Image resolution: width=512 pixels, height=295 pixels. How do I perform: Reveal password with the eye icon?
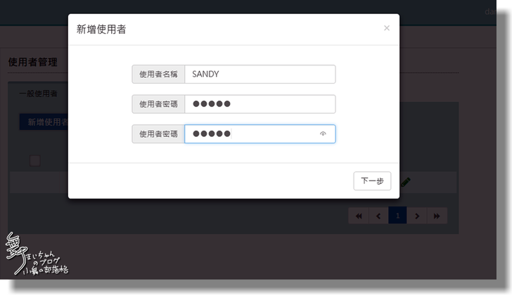pos(323,133)
